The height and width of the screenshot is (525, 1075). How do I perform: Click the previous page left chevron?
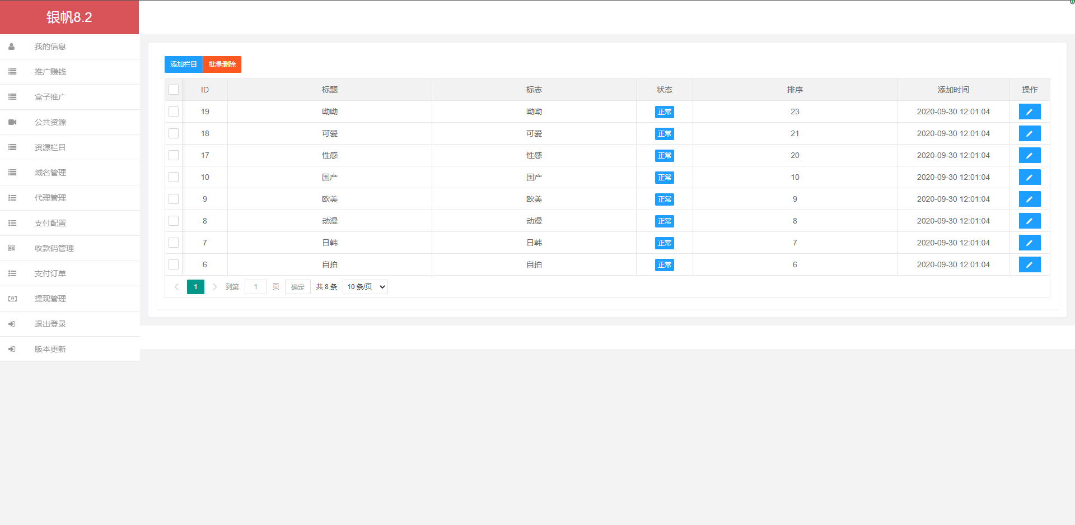pos(176,287)
